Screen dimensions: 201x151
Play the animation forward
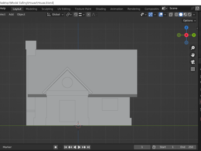pyautogui.click(x=79, y=147)
